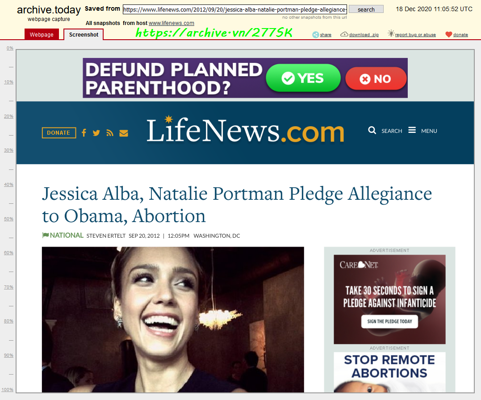The image size is (481, 400).
Task: Click the red NO button in banner
Action: point(376,79)
